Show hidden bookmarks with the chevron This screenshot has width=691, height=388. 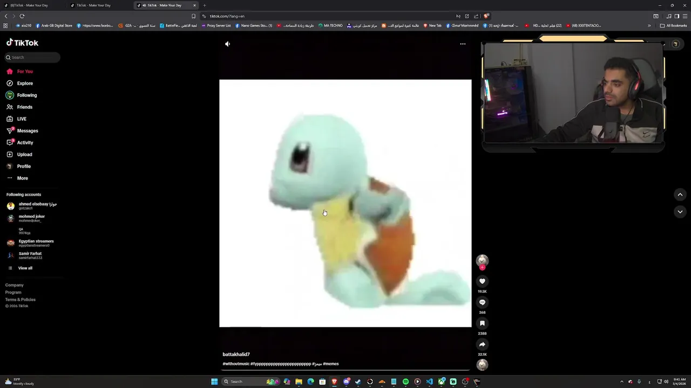click(x=649, y=25)
